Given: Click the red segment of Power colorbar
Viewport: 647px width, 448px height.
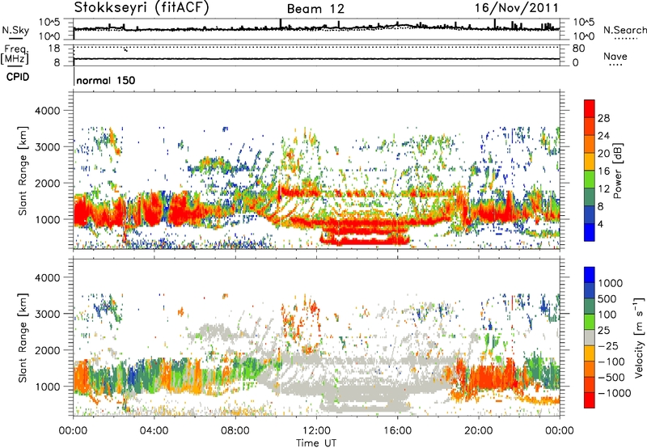Looking at the screenshot, I should tap(590, 109).
